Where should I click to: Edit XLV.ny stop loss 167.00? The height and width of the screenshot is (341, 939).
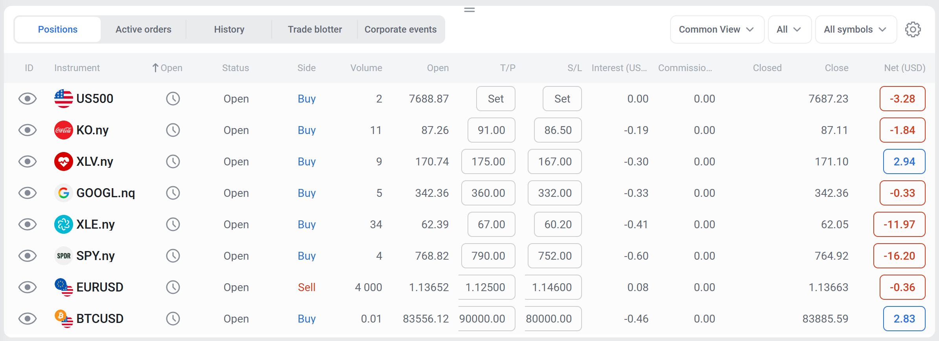[554, 161]
